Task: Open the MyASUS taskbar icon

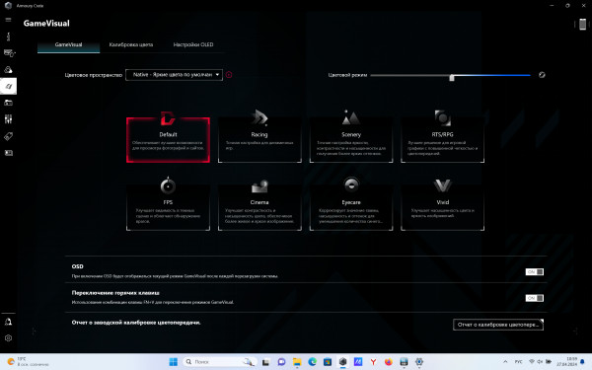Action: (358, 362)
